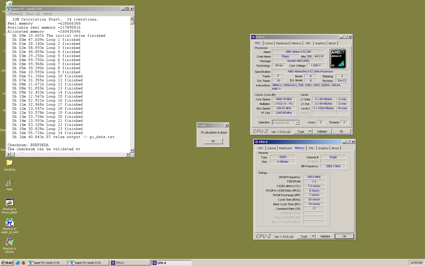Click the CPU-Z Memory window title icon
The image size is (425, 266).
[257, 142]
